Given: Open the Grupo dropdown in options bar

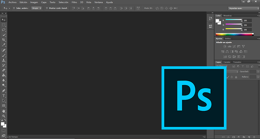Looking at the screenshot, I should pyautogui.click(x=36, y=8).
